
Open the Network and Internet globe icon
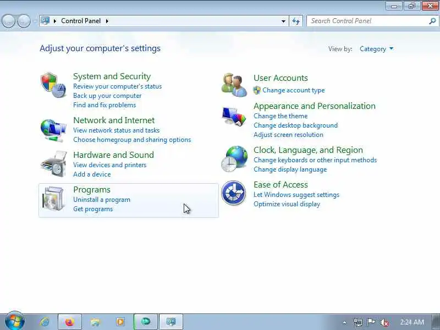click(x=53, y=130)
